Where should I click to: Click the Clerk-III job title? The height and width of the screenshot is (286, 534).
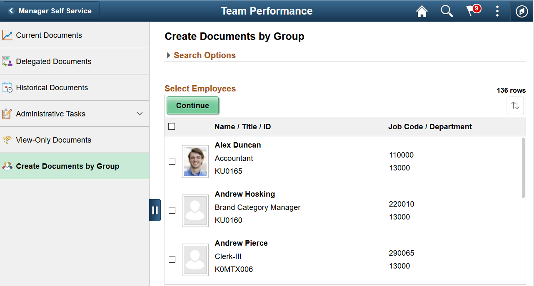(x=228, y=256)
